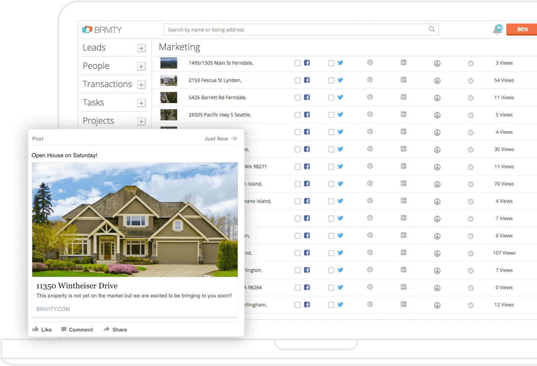The height and width of the screenshot is (366, 537).
Task: Open the People sidebar section
Action: pos(96,66)
